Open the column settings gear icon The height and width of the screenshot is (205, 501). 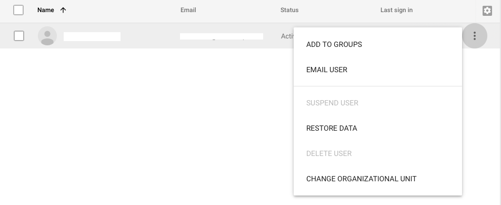tap(487, 11)
